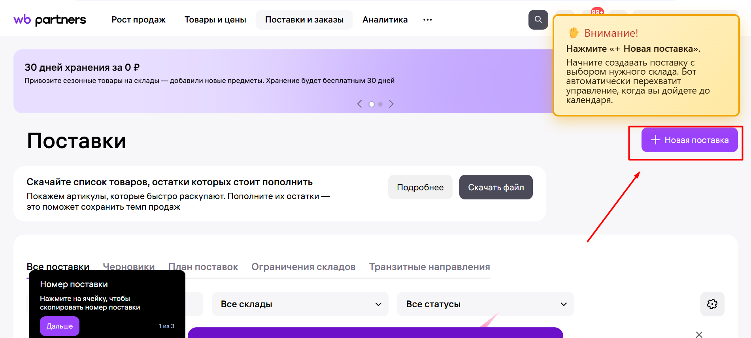The width and height of the screenshot is (751, 338).
Task: Open Рост продаж menu
Action: (x=138, y=20)
